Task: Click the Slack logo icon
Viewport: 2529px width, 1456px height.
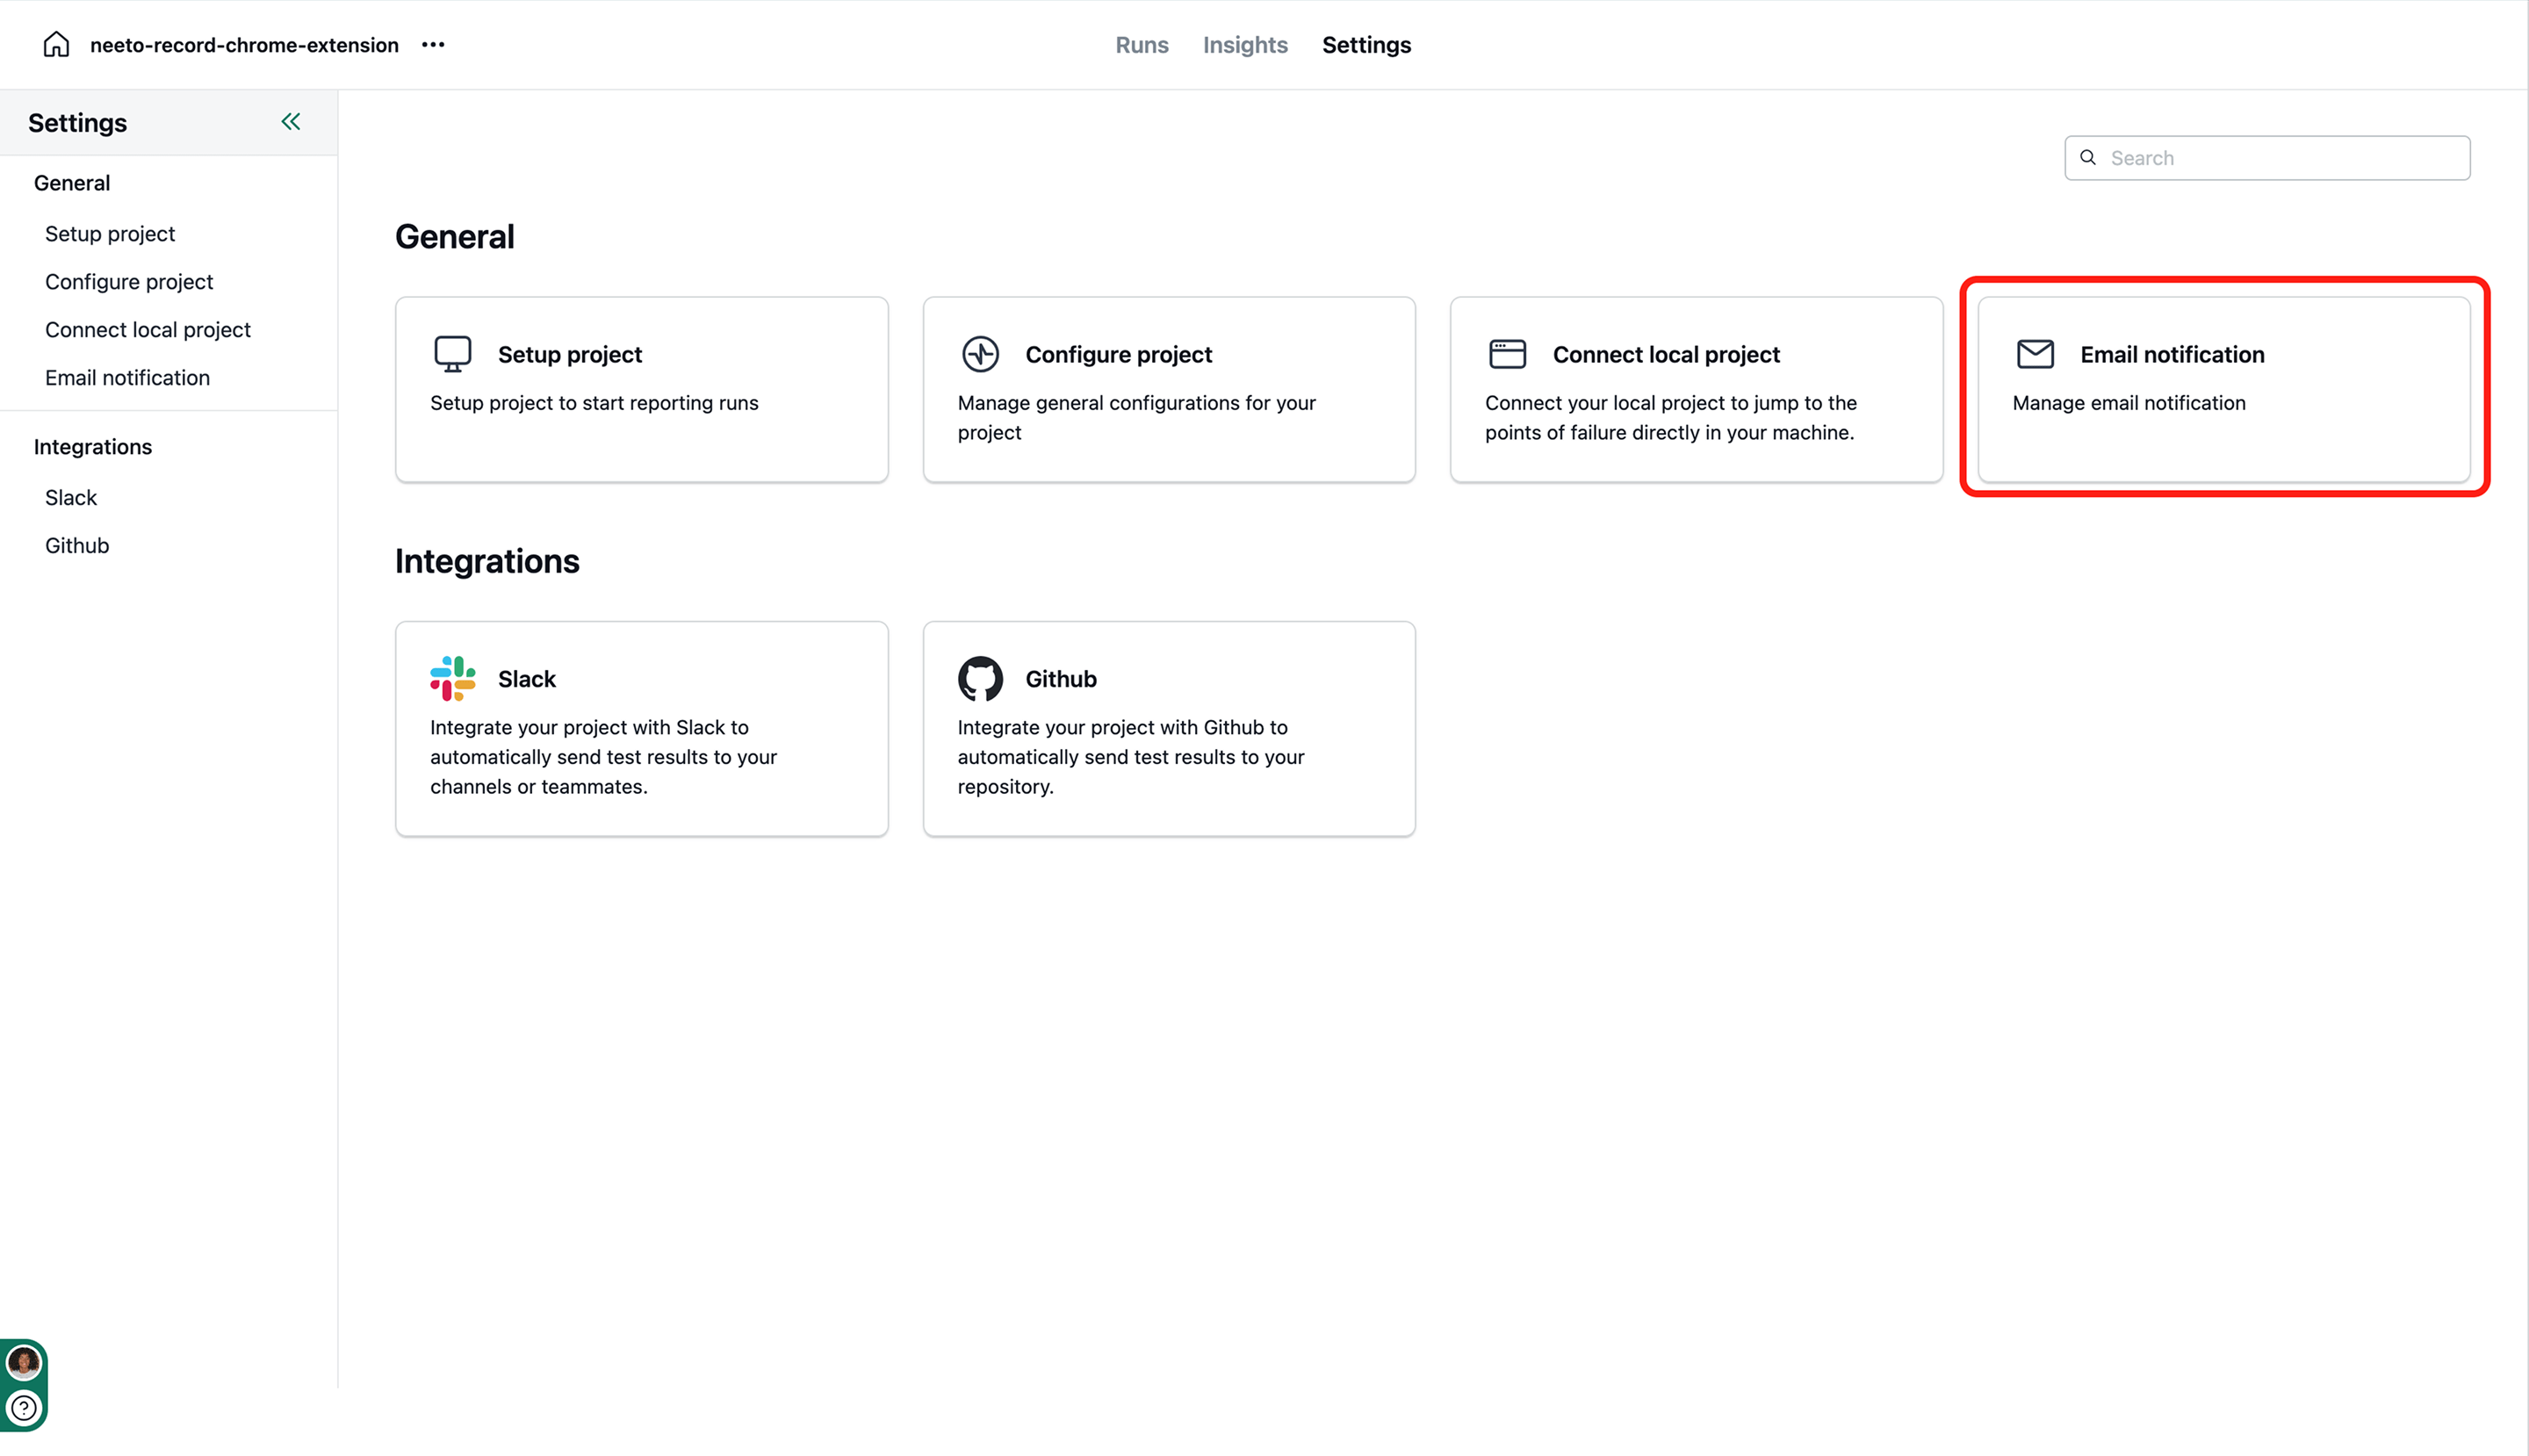Action: (x=452, y=678)
